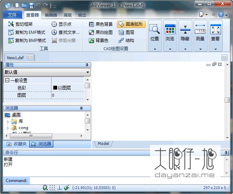The width and height of the screenshot is (233, 194).
Task: Expand the cong tree node
Action: [x=8, y=128]
